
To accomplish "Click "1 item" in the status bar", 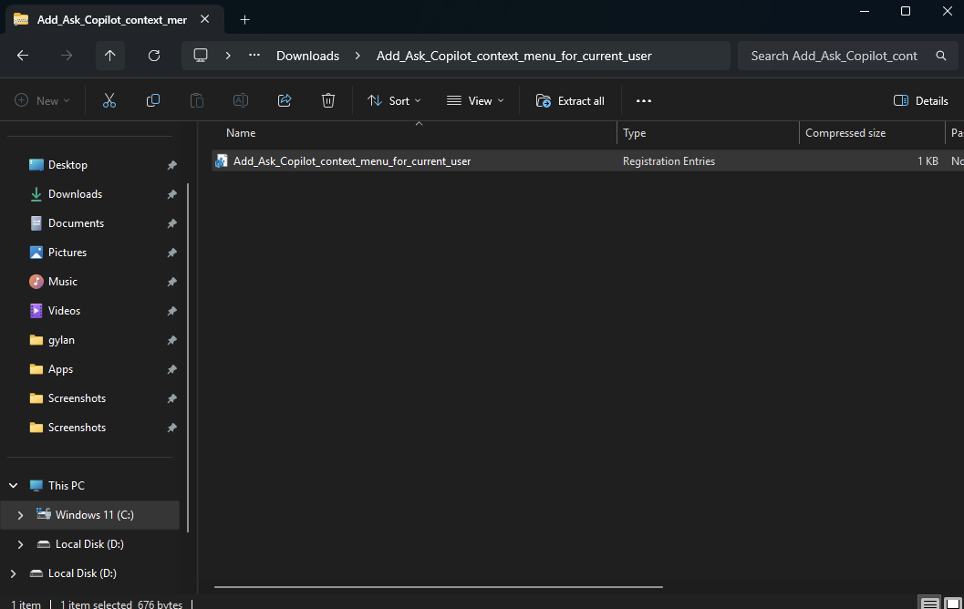I will point(26,604).
